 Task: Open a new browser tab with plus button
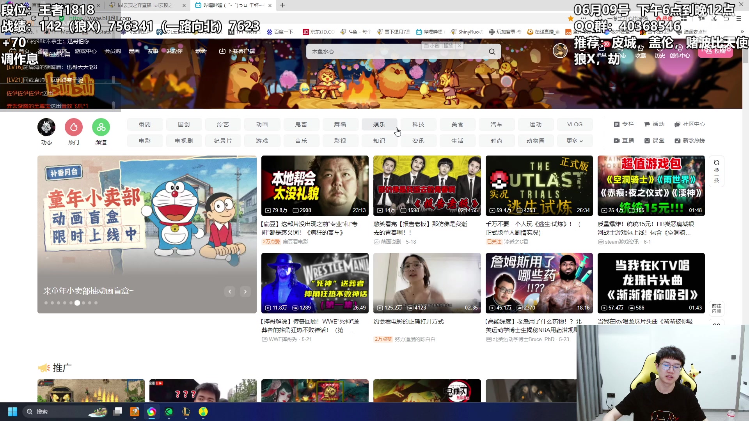point(282,5)
